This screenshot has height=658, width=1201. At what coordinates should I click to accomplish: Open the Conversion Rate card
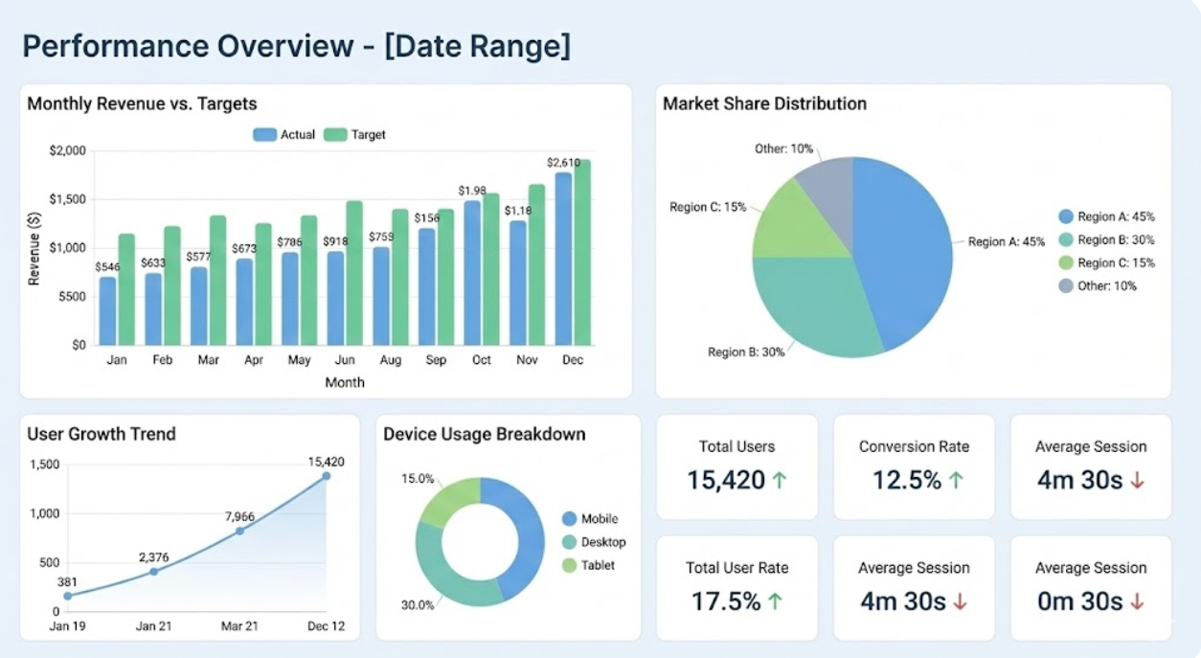913,466
